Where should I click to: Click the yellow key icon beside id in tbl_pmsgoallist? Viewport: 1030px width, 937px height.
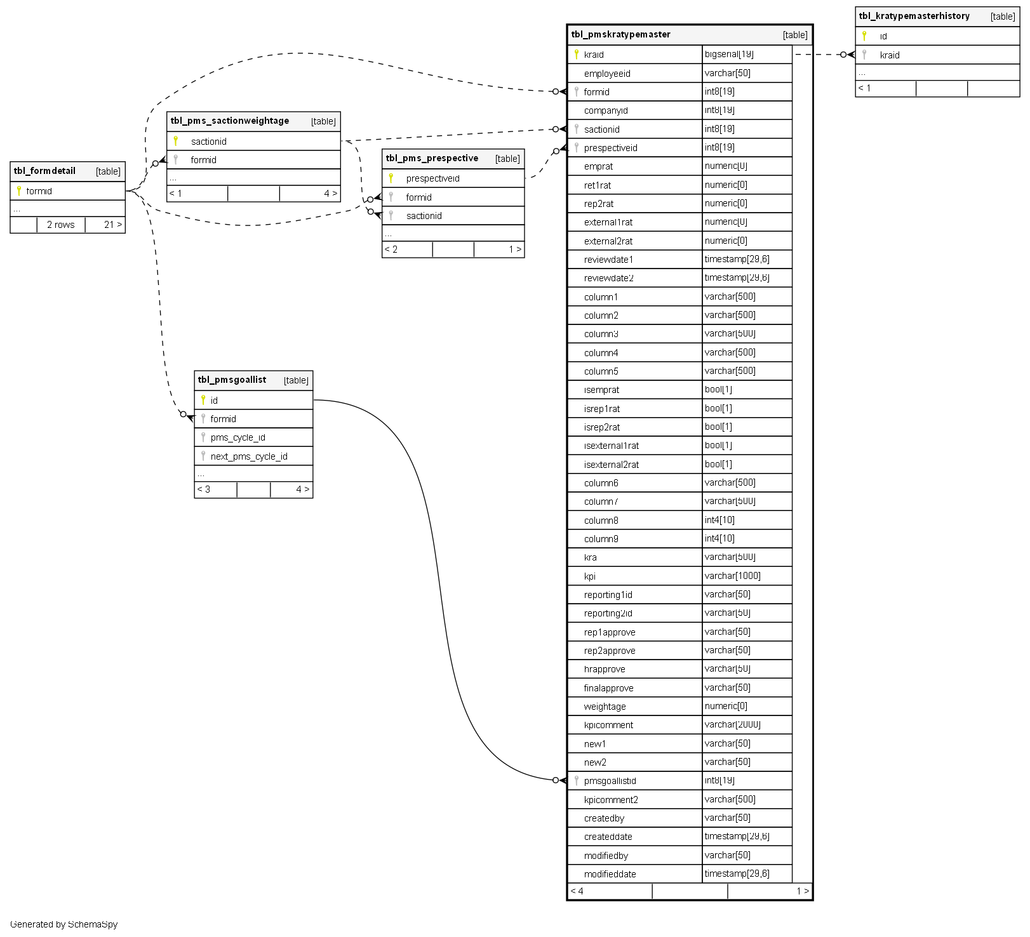tap(203, 400)
